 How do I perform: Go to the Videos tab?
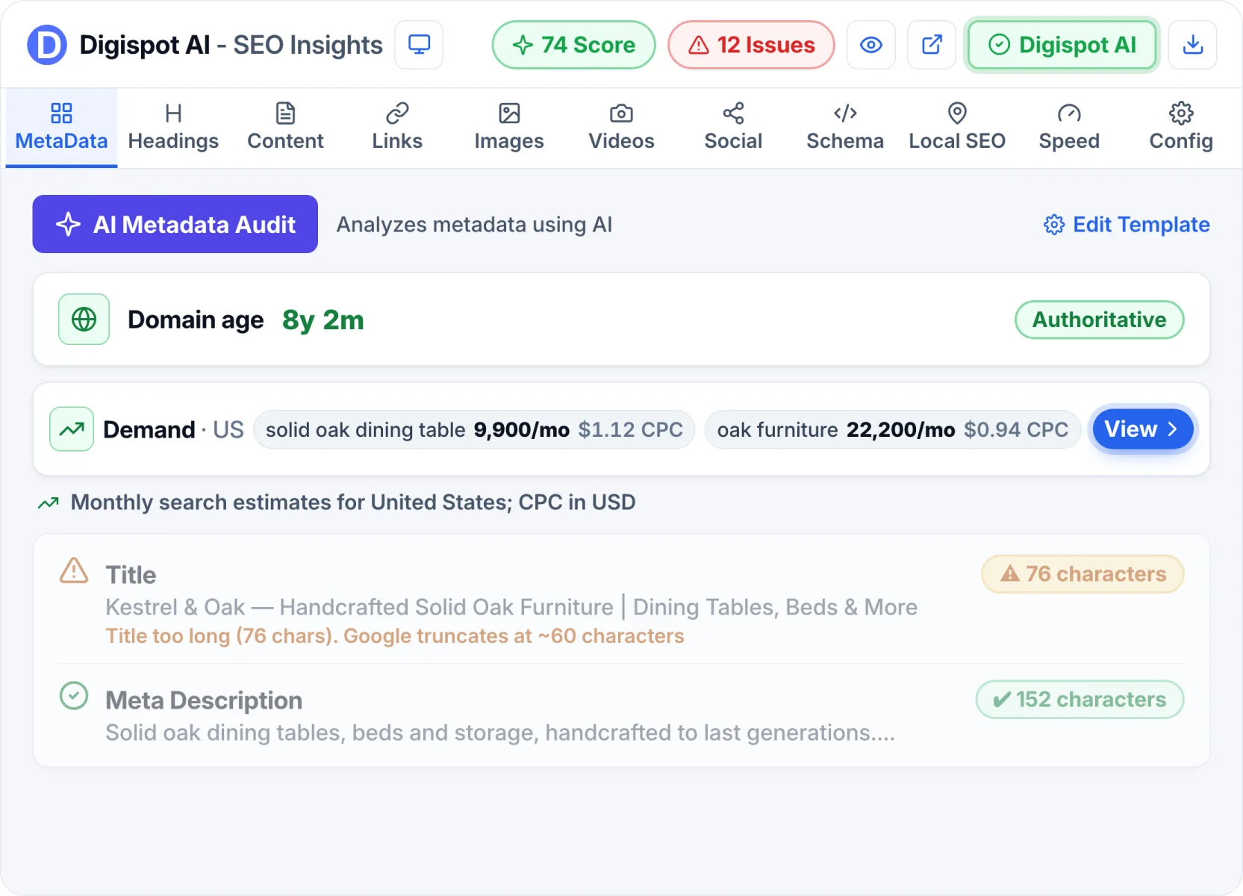pos(621,128)
